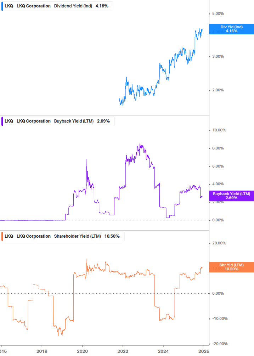Click the 3.00% axis label on the dividend chart
The height and width of the screenshot is (356, 254).
pyautogui.click(x=218, y=57)
